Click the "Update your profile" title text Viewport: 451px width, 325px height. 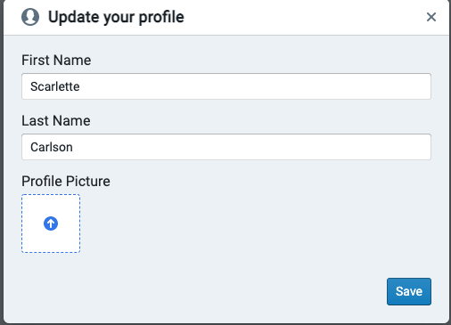click(x=116, y=17)
